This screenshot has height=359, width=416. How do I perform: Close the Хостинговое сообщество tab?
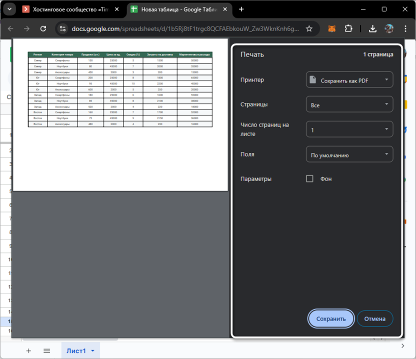pyautogui.click(x=116, y=9)
